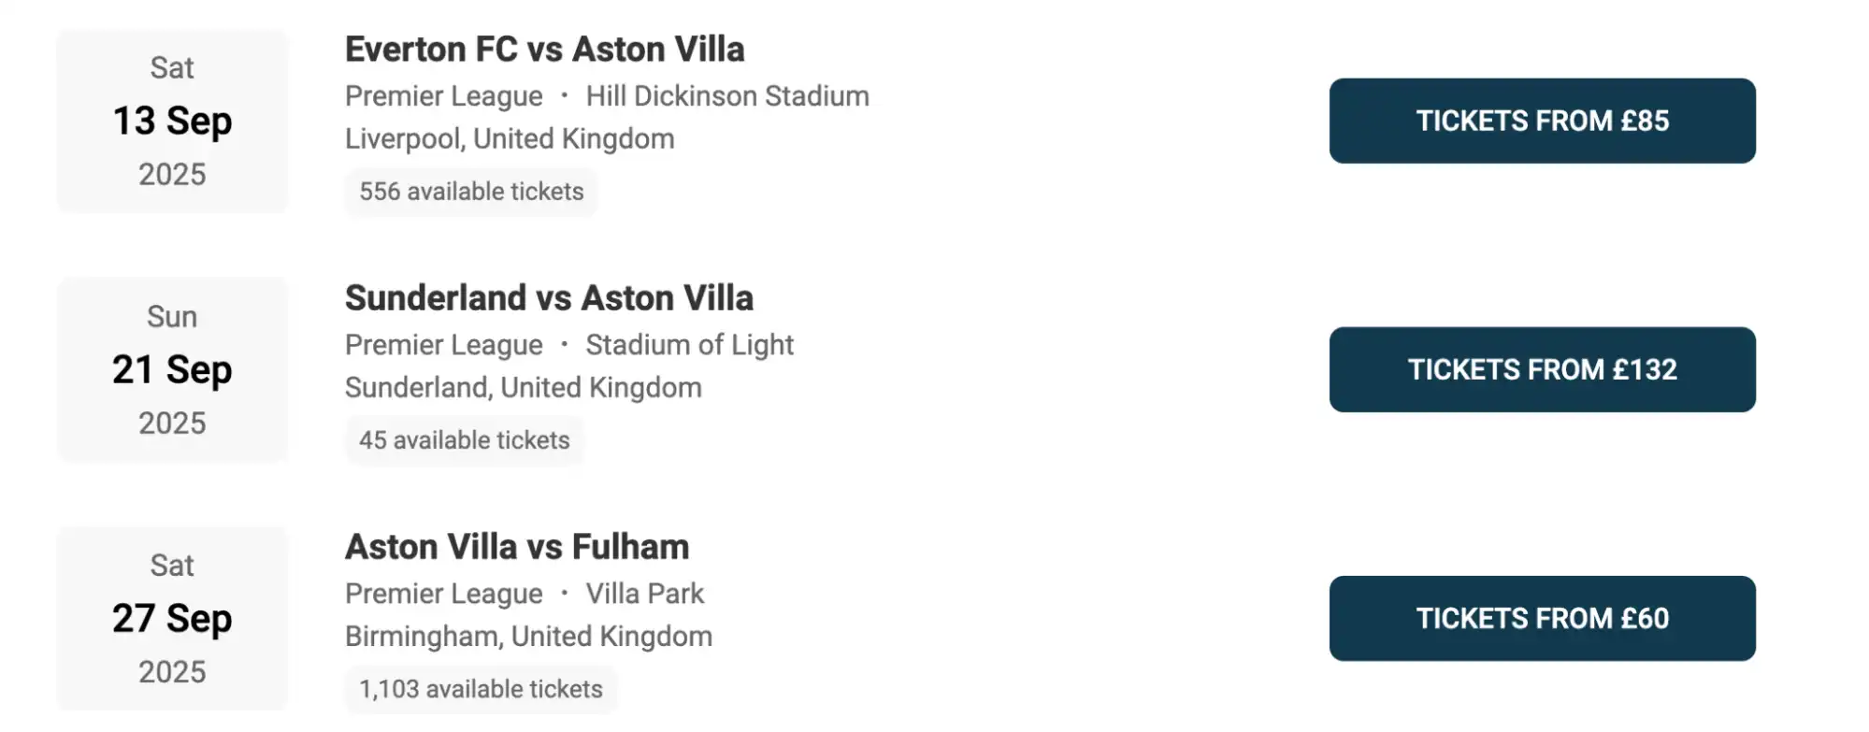The image size is (1869, 732).
Task: Open the Aston Villa vs Fulham listing
Action: coord(517,546)
